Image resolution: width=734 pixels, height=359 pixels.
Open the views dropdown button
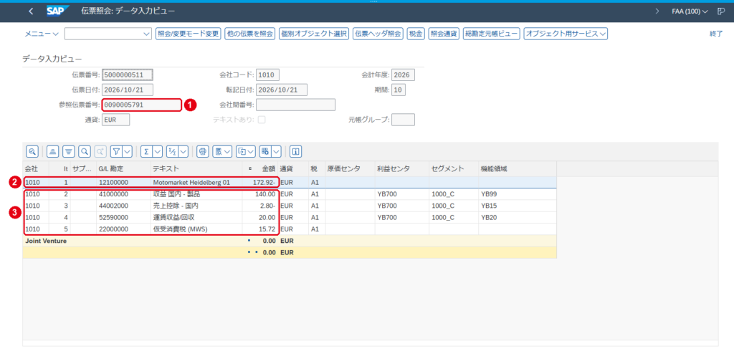[222, 151]
